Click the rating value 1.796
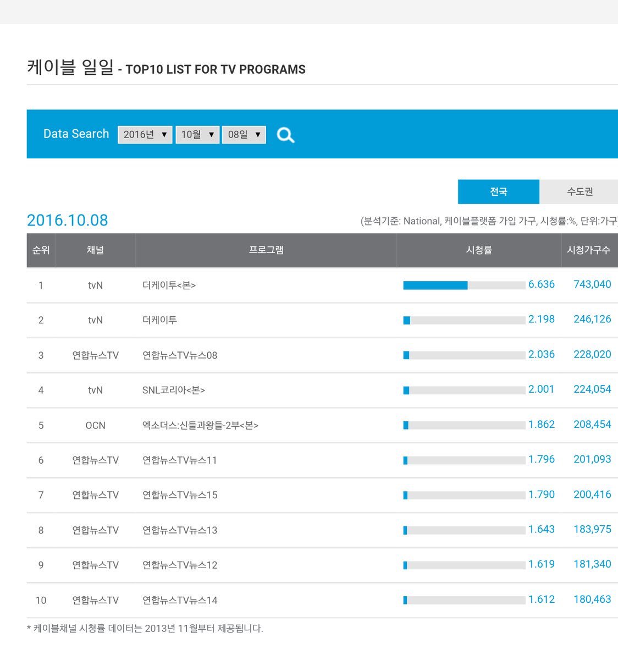This screenshot has height=660, width=618. click(542, 459)
